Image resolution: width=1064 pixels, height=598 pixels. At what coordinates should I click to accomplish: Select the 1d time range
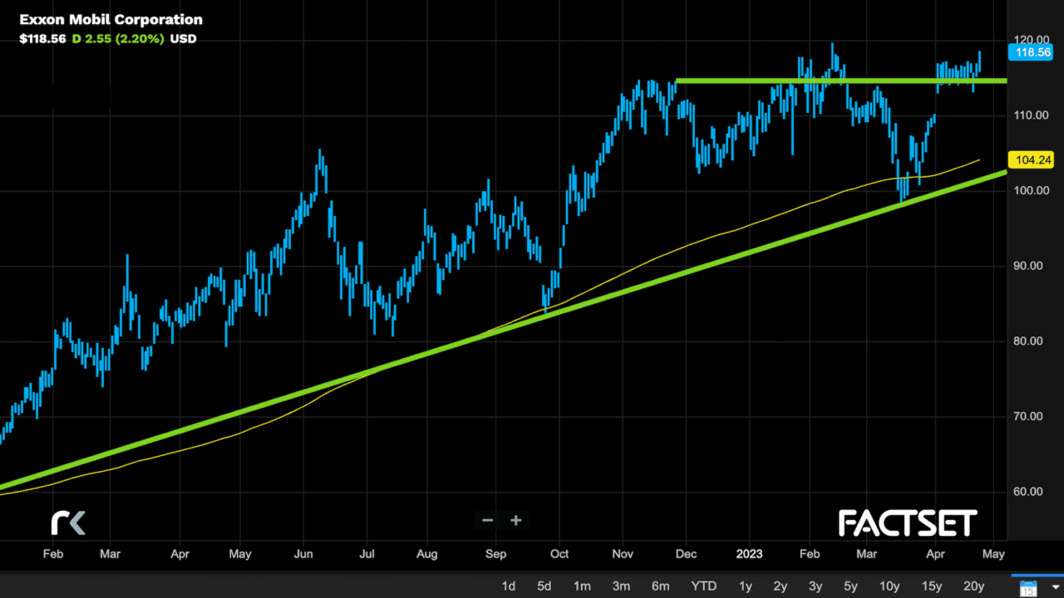(x=509, y=586)
